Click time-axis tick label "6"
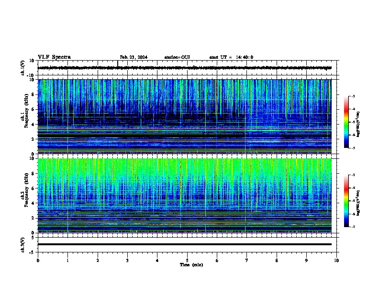The width and height of the screenshot is (379, 292). pyautogui.click(x=217, y=261)
